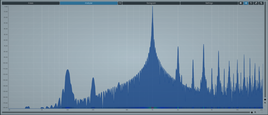Click the second-to-last top toolbar icon
Image resolution: width=268 pixels, height=115 pixels.
click(x=256, y=3)
